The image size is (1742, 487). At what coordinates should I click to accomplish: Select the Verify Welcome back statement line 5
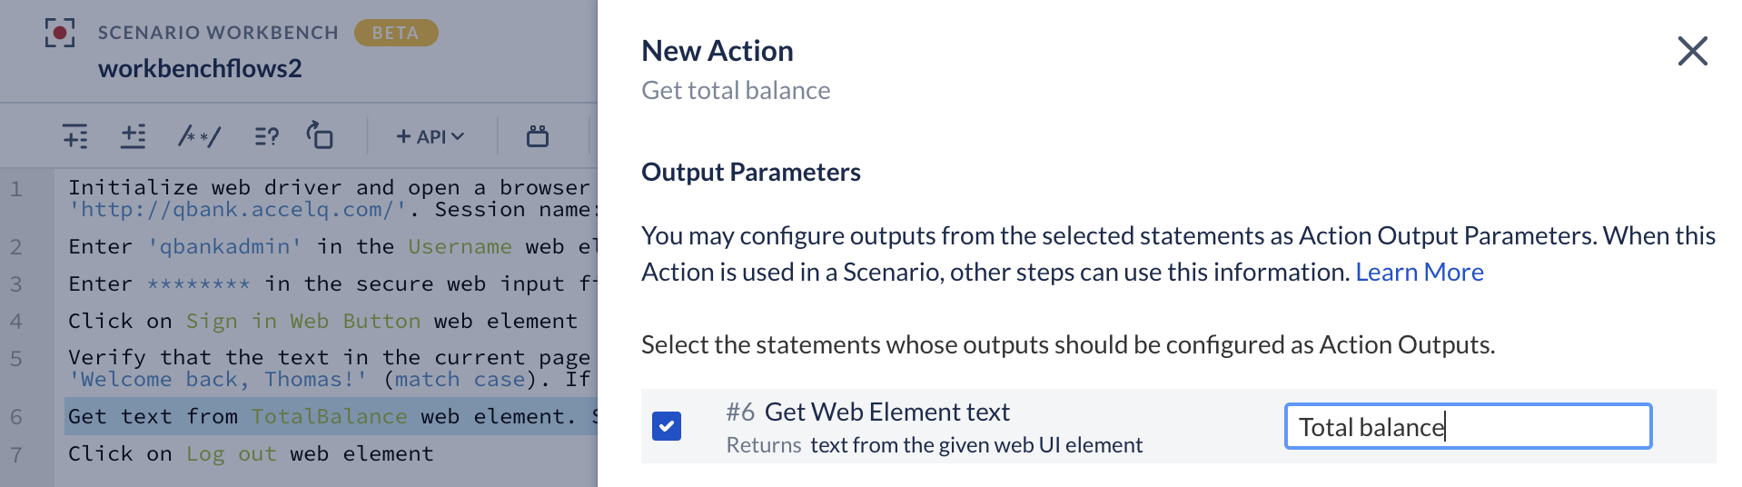(x=332, y=368)
